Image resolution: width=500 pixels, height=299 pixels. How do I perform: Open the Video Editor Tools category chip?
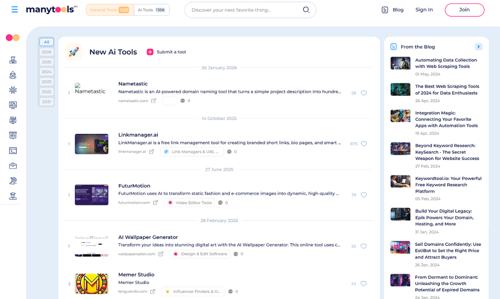pos(189,202)
